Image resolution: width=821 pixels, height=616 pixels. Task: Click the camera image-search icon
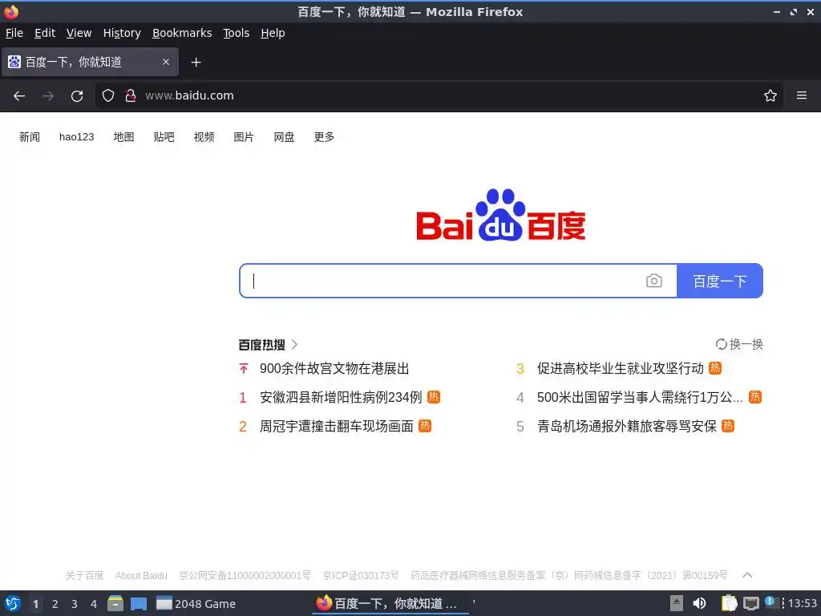(654, 281)
